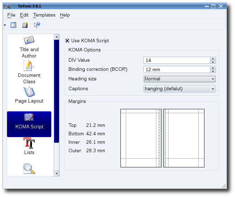The height and width of the screenshot is (197, 235).
Task: Click the sidebar scroll down arrow
Action: click(57, 173)
